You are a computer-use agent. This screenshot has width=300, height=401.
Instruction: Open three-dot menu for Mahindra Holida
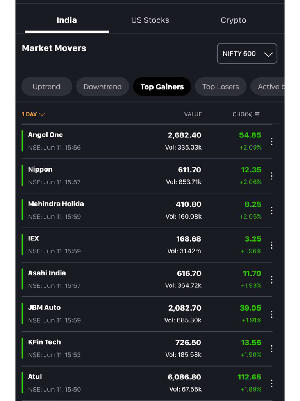point(271,210)
